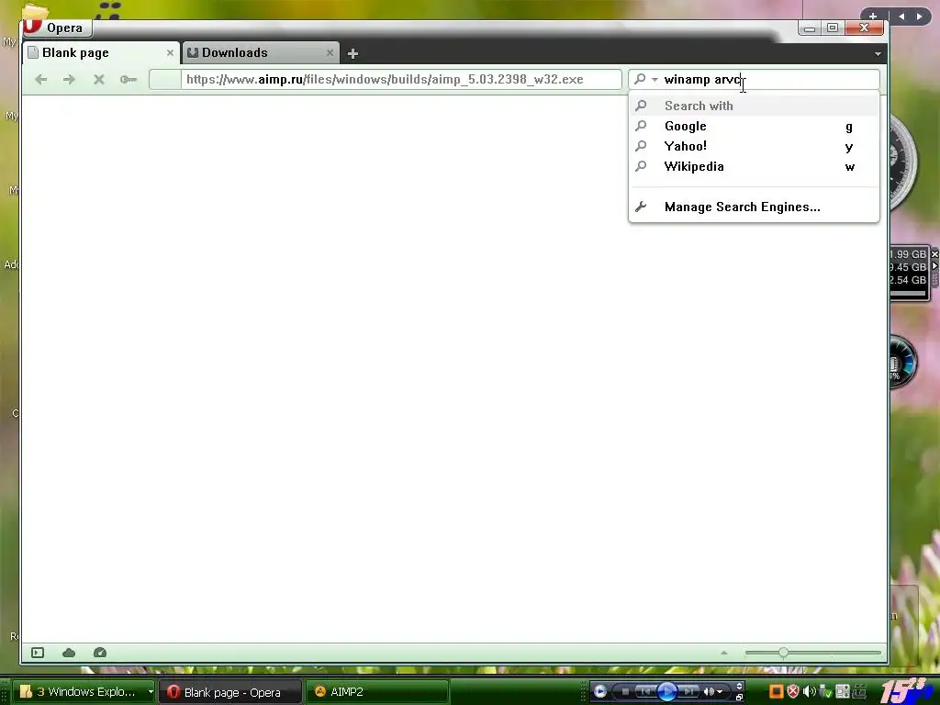This screenshot has height=705, width=940.
Task: Skip to next track in the Media Player toolbar
Action: click(x=688, y=692)
